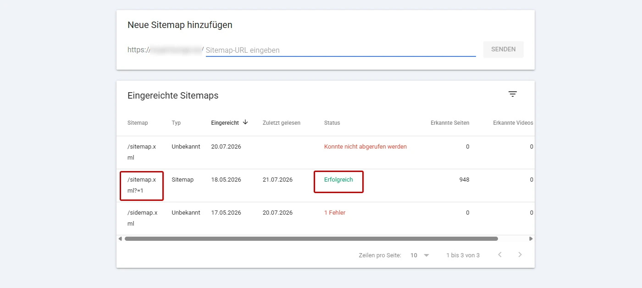Click the Neue Sitemap hinzufügen heading
The width and height of the screenshot is (642, 288).
click(180, 25)
